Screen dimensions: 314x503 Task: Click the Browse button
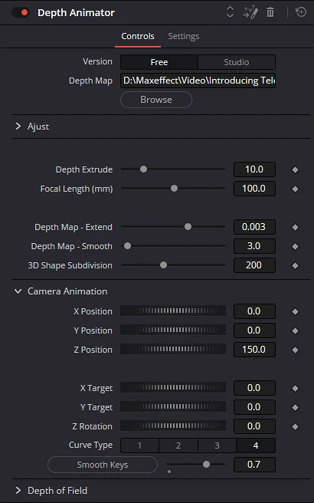click(156, 100)
